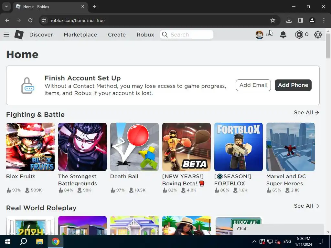The width and height of the screenshot is (331, 248).
Task: Open the Death Ball game thumbnail
Action: pos(134,147)
